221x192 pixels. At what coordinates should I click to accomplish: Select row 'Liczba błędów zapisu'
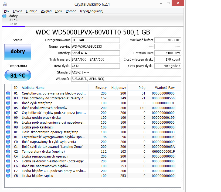(90, 176)
